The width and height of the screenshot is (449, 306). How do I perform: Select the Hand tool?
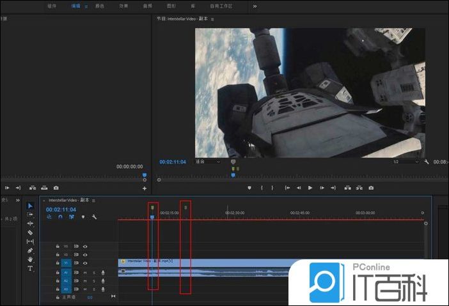[x=30, y=260]
